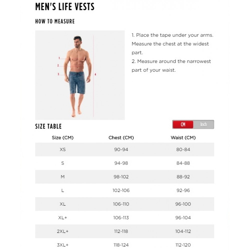Click hip marker number 3 on diagram
250x250 pixels.
coord(58,74)
